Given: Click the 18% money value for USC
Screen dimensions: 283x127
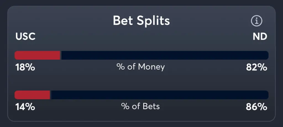Looking at the screenshot, I should [x=25, y=67].
